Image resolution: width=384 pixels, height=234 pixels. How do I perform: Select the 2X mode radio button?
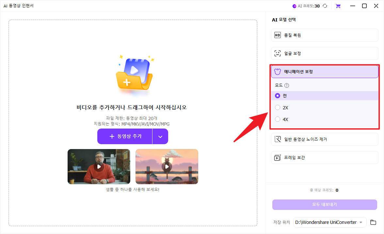(x=278, y=107)
